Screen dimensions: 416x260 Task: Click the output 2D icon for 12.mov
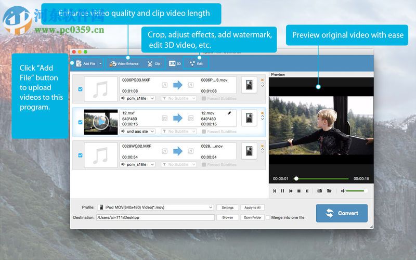point(190,118)
